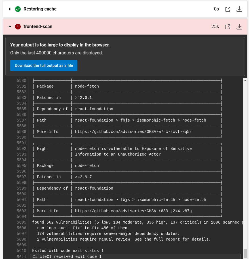The width and height of the screenshot is (249, 259).
Task: Click Download the full output as a file
Action: click(44, 65)
